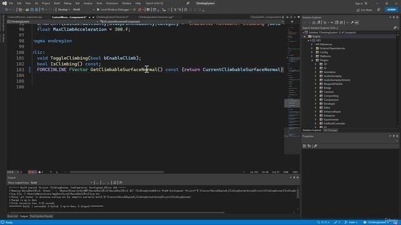Click the Solution Explorer search magnifier icon

[395, 27]
